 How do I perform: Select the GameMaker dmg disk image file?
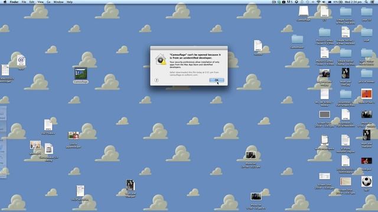[x=48, y=149]
